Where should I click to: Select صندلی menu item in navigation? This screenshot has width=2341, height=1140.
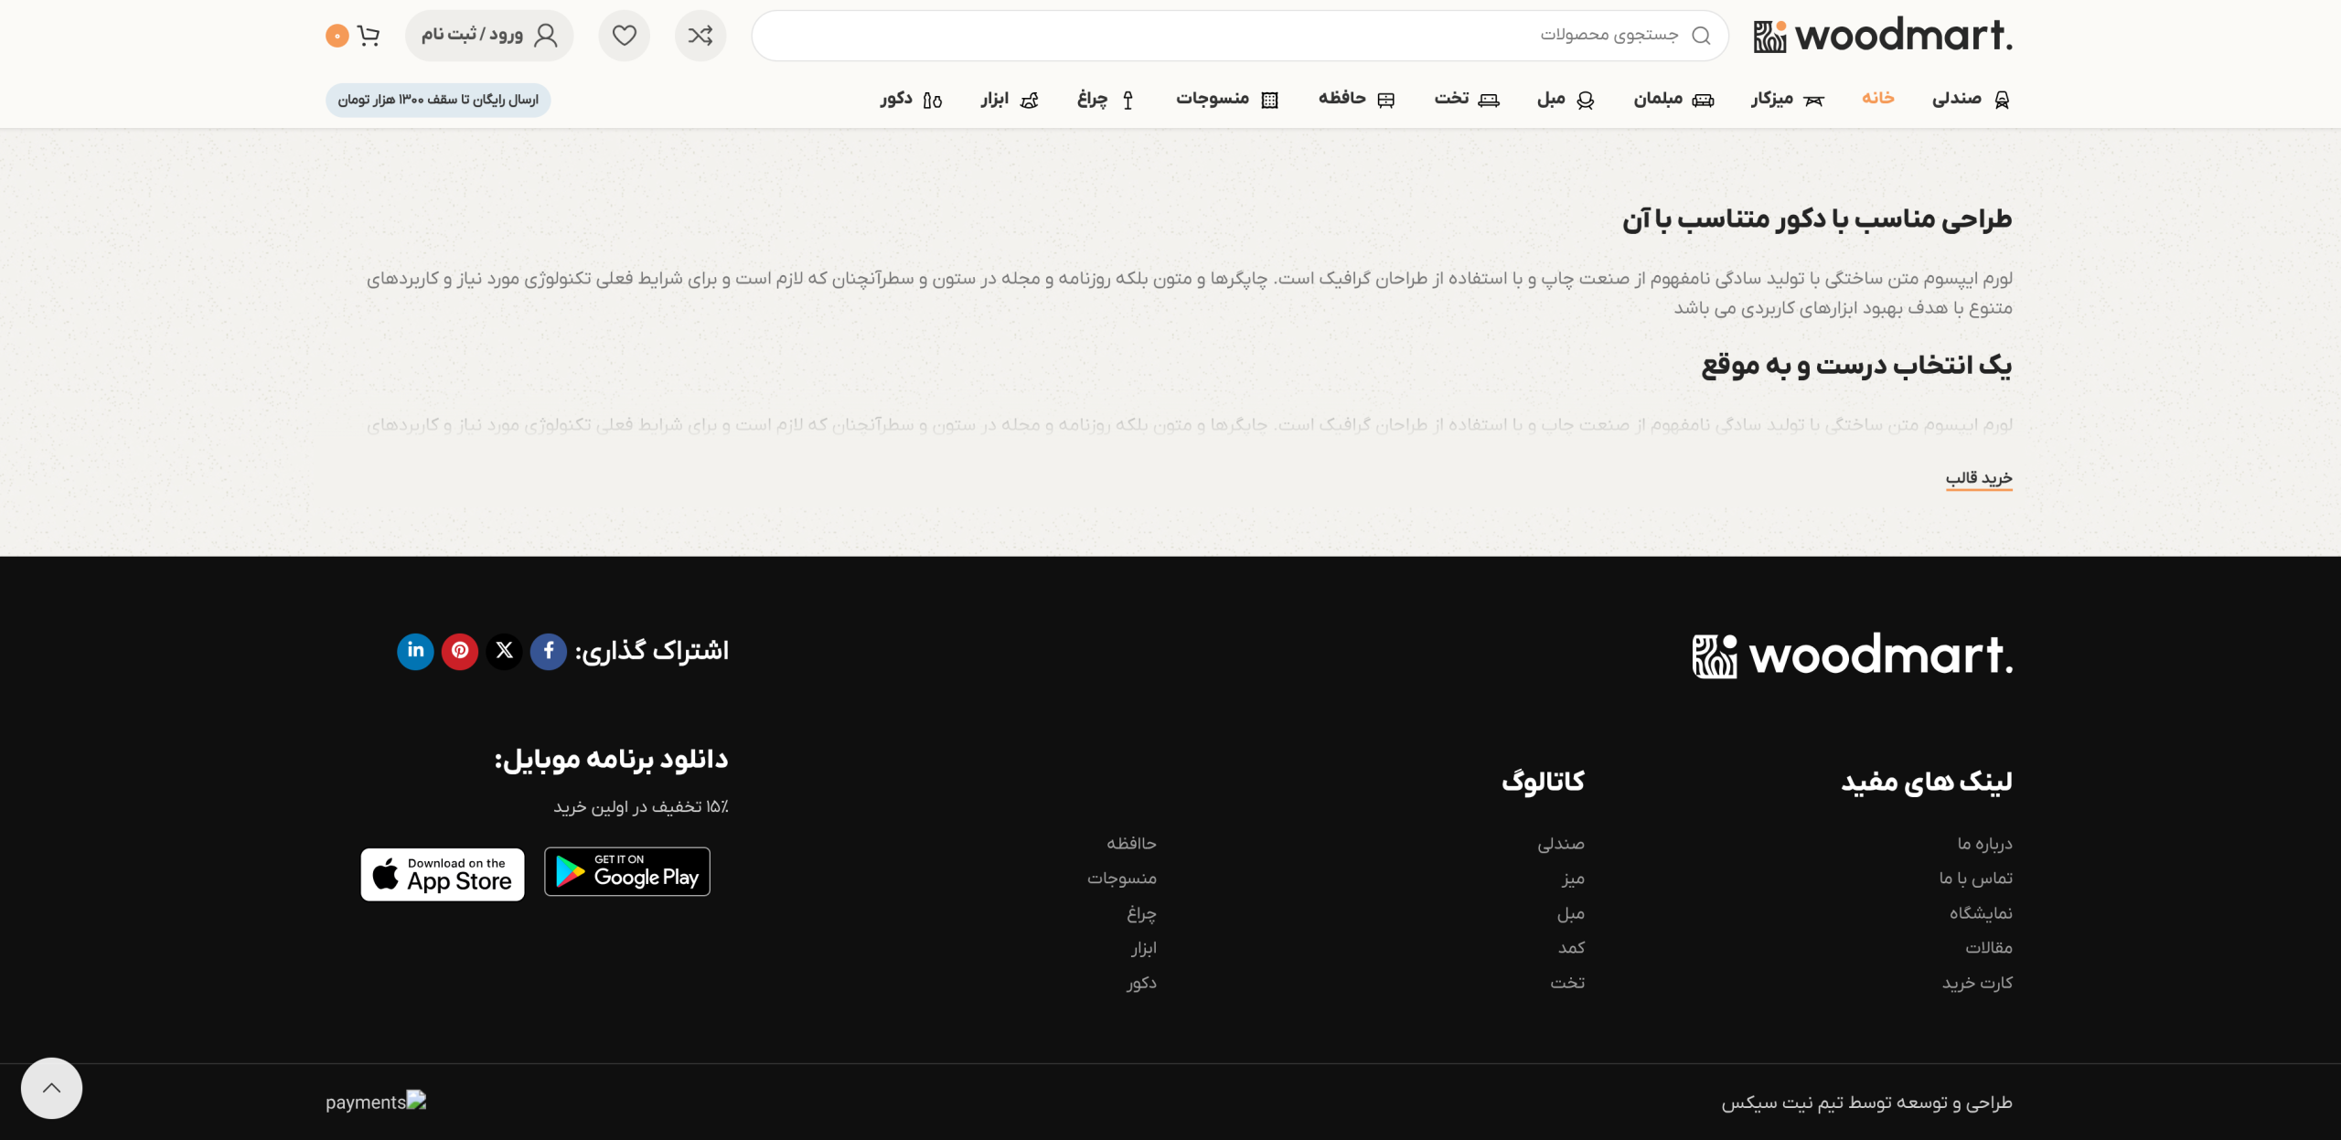(1970, 99)
